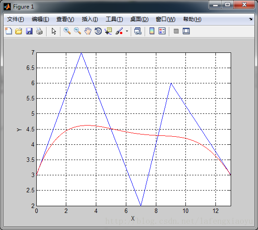Click the Link Plot icon
Screen dimensions: 258x230
(x=138, y=31)
